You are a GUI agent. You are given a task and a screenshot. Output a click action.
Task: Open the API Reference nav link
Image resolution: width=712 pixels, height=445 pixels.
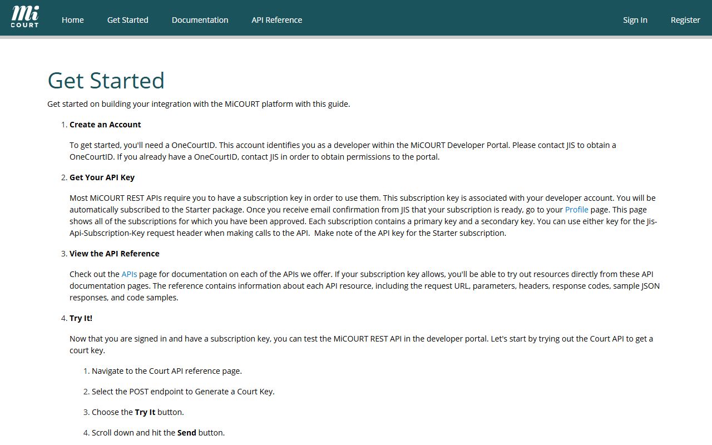(x=277, y=20)
